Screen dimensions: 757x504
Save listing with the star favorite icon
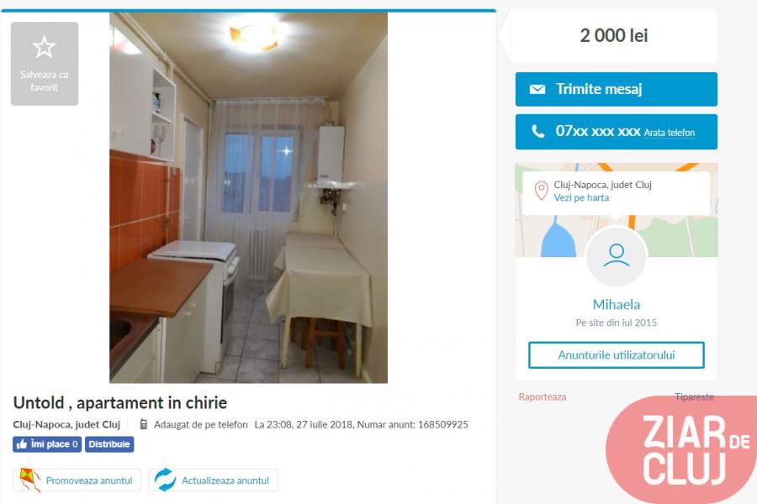[x=44, y=47]
